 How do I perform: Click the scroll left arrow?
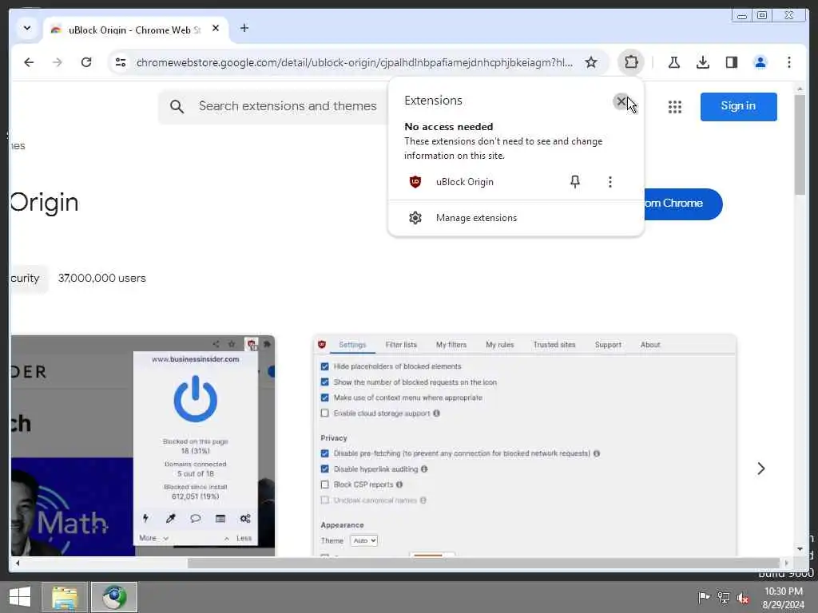tap(18, 563)
